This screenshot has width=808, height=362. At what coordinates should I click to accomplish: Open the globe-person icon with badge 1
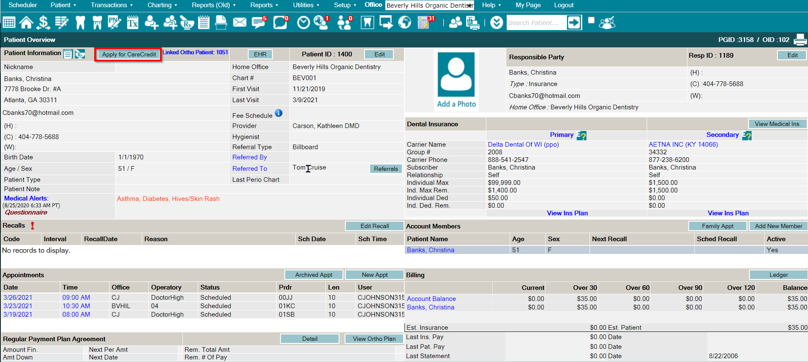click(x=321, y=22)
